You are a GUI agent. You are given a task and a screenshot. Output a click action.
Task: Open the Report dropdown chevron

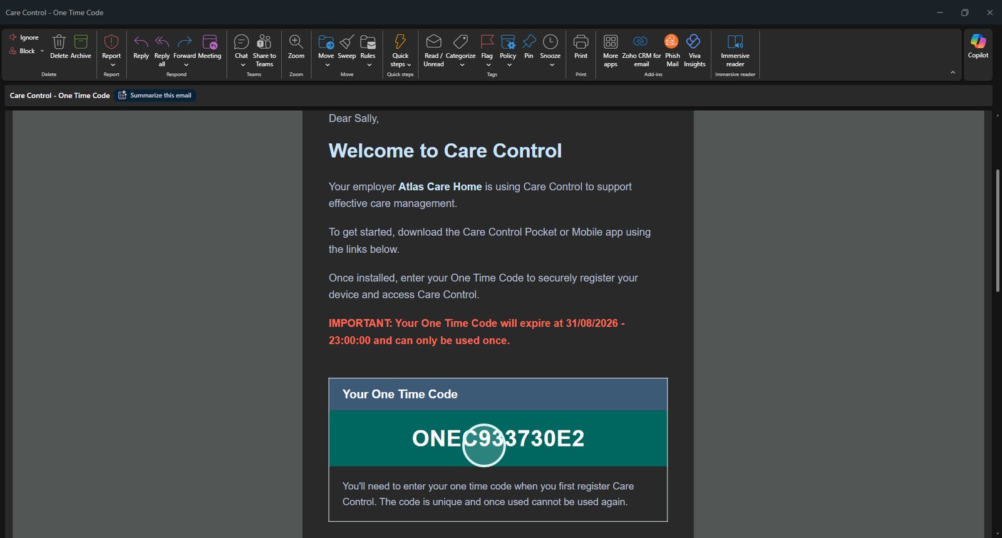[113, 64]
